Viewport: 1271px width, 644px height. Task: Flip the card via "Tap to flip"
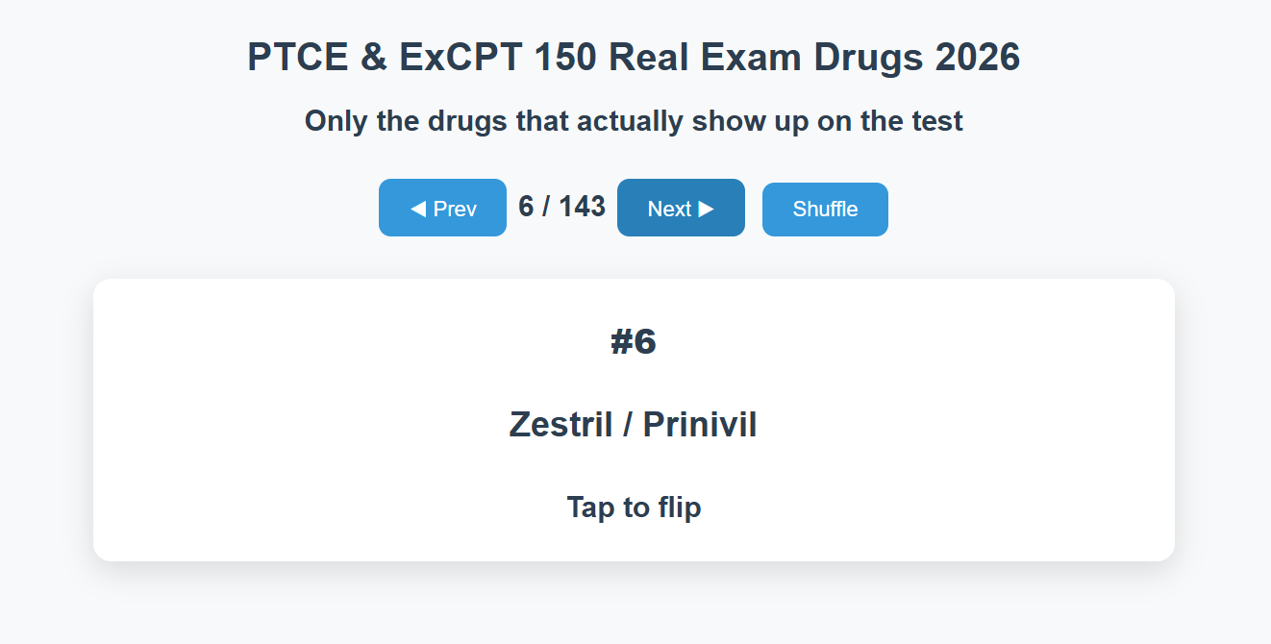(634, 507)
